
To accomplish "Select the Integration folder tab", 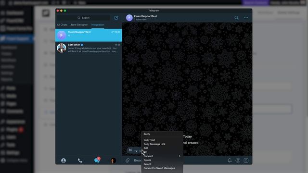I will tap(98, 25).
